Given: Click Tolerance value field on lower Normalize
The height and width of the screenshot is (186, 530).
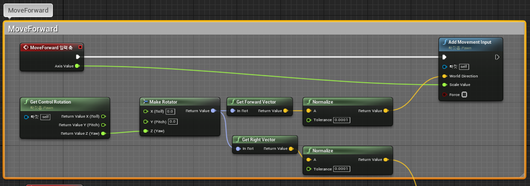Looking at the screenshot, I should (x=341, y=169).
